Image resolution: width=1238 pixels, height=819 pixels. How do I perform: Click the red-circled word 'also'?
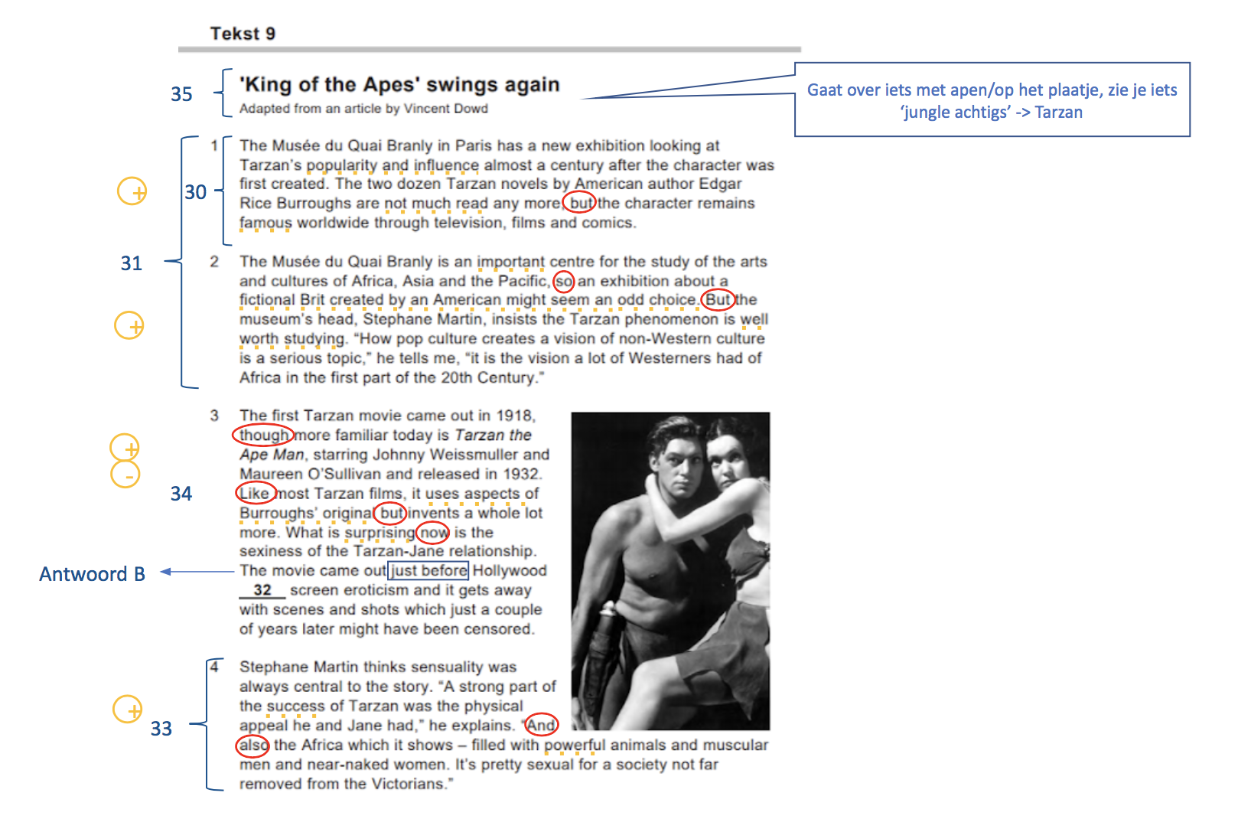[x=252, y=745]
